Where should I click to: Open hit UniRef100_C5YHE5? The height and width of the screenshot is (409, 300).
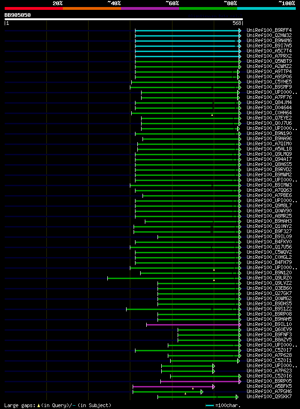[269, 82]
